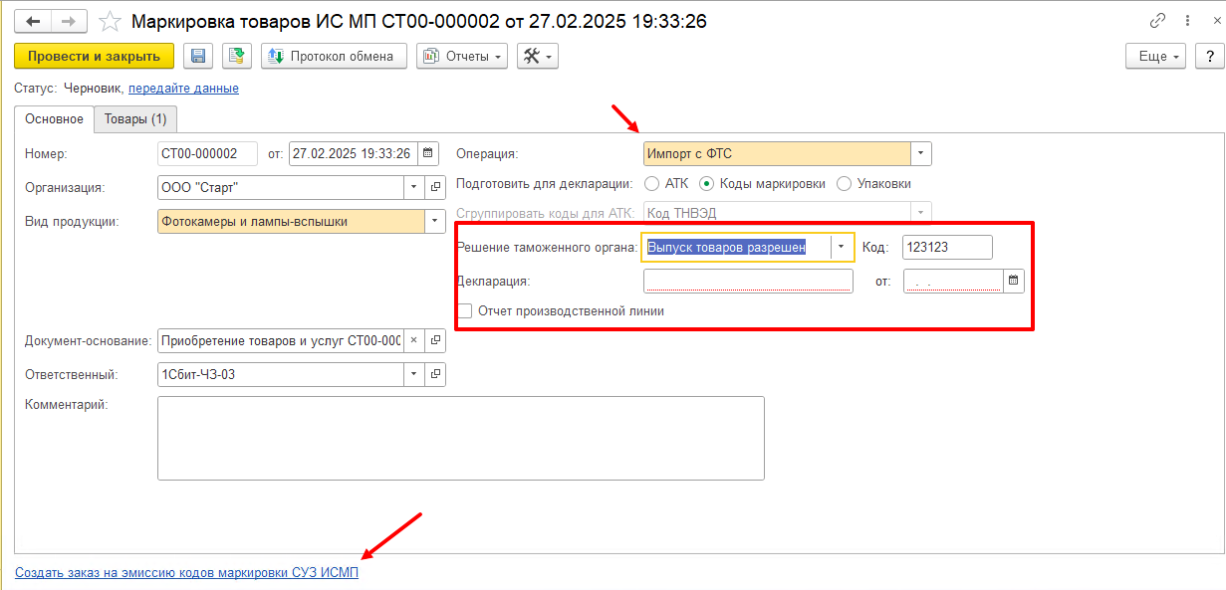Click the forward navigation arrow
The width and height of the screenshot is (1226, 590).
pos(69,21)
